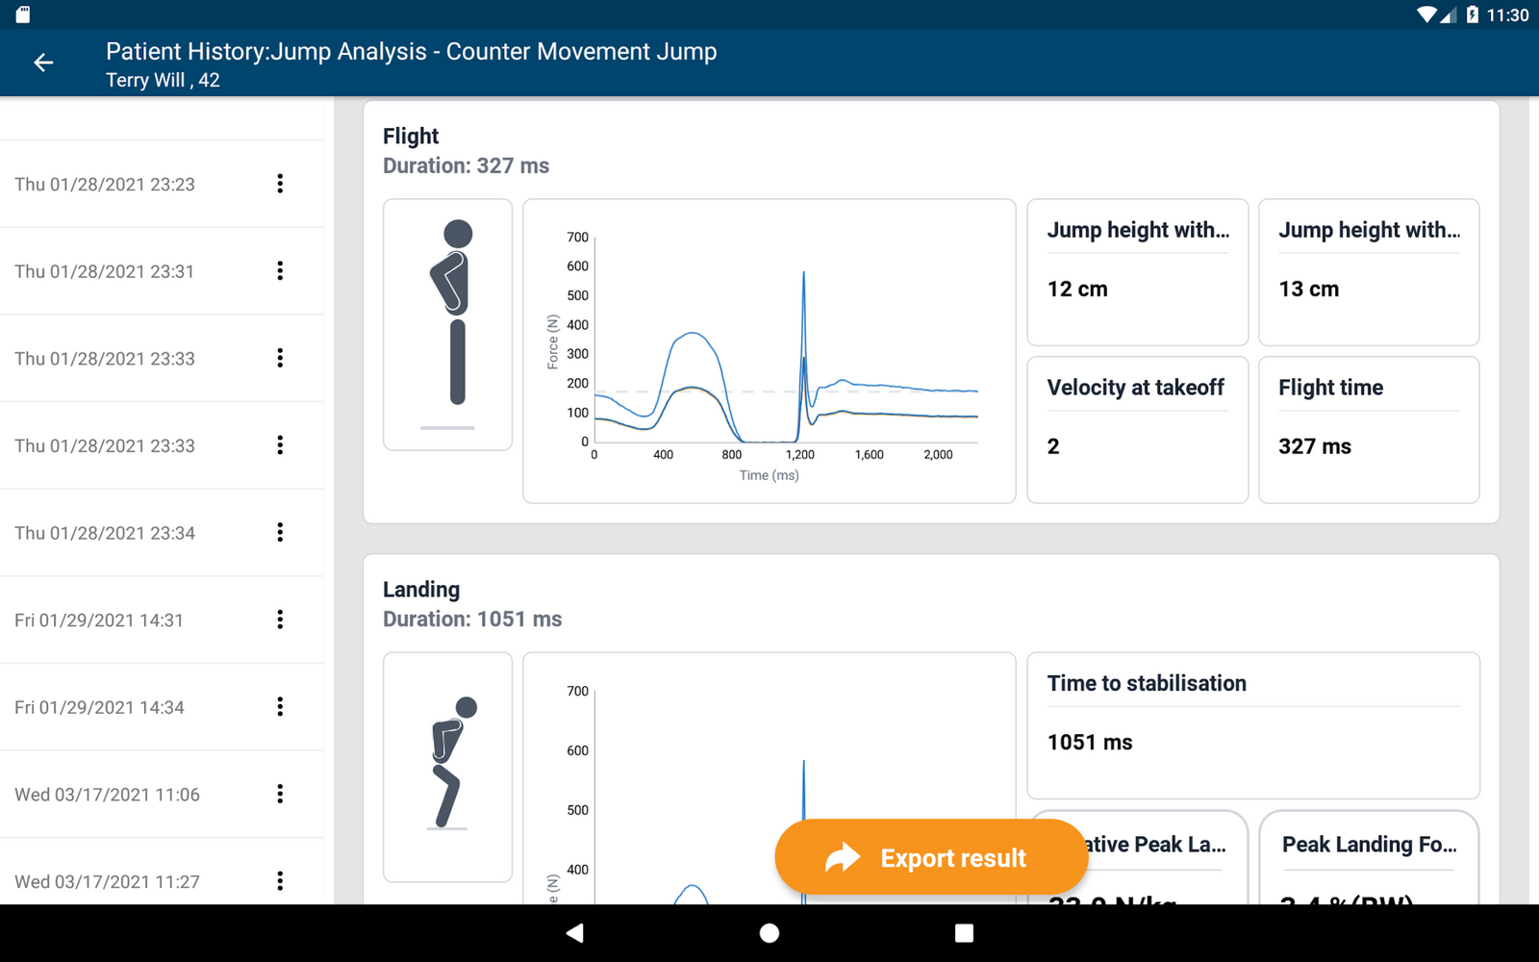Expand the truncated Jump height card title
The height and width of the screenshot is (962, 1539).
1138,230
